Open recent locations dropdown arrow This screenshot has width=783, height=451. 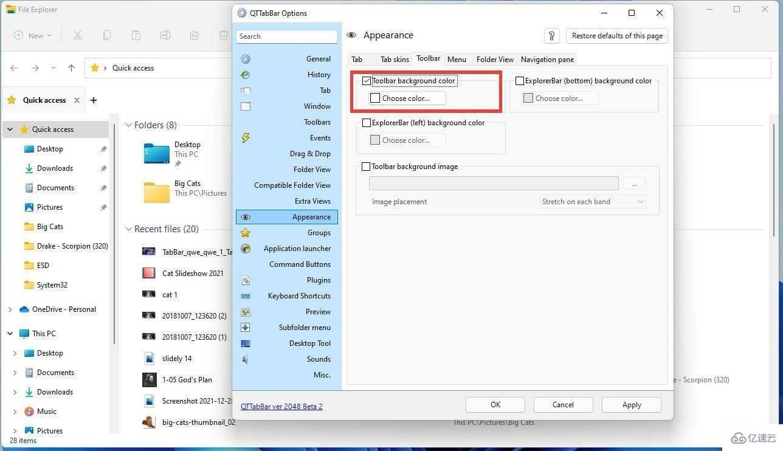tap(53, 68)
